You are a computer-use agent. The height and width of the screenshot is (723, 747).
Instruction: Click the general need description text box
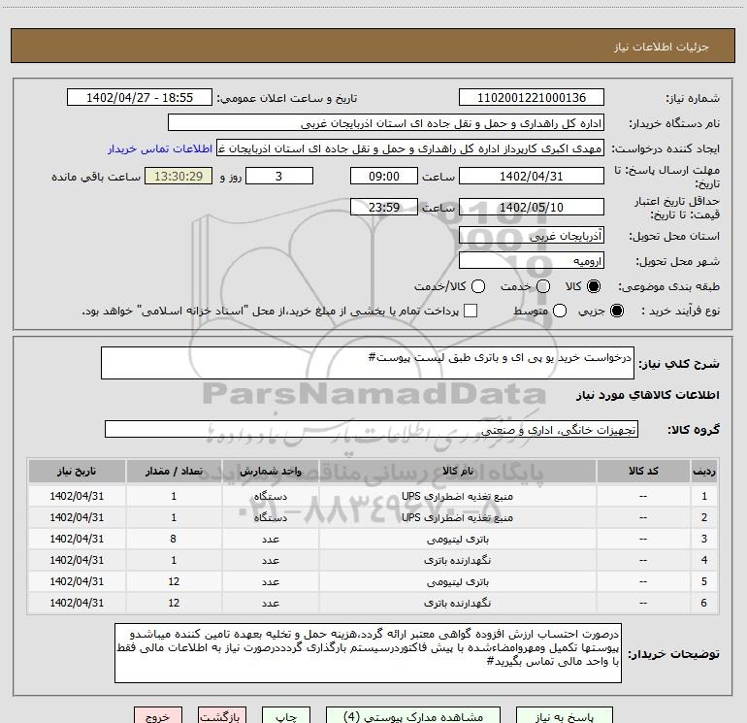pyautogui.click(x=368, y=363)
